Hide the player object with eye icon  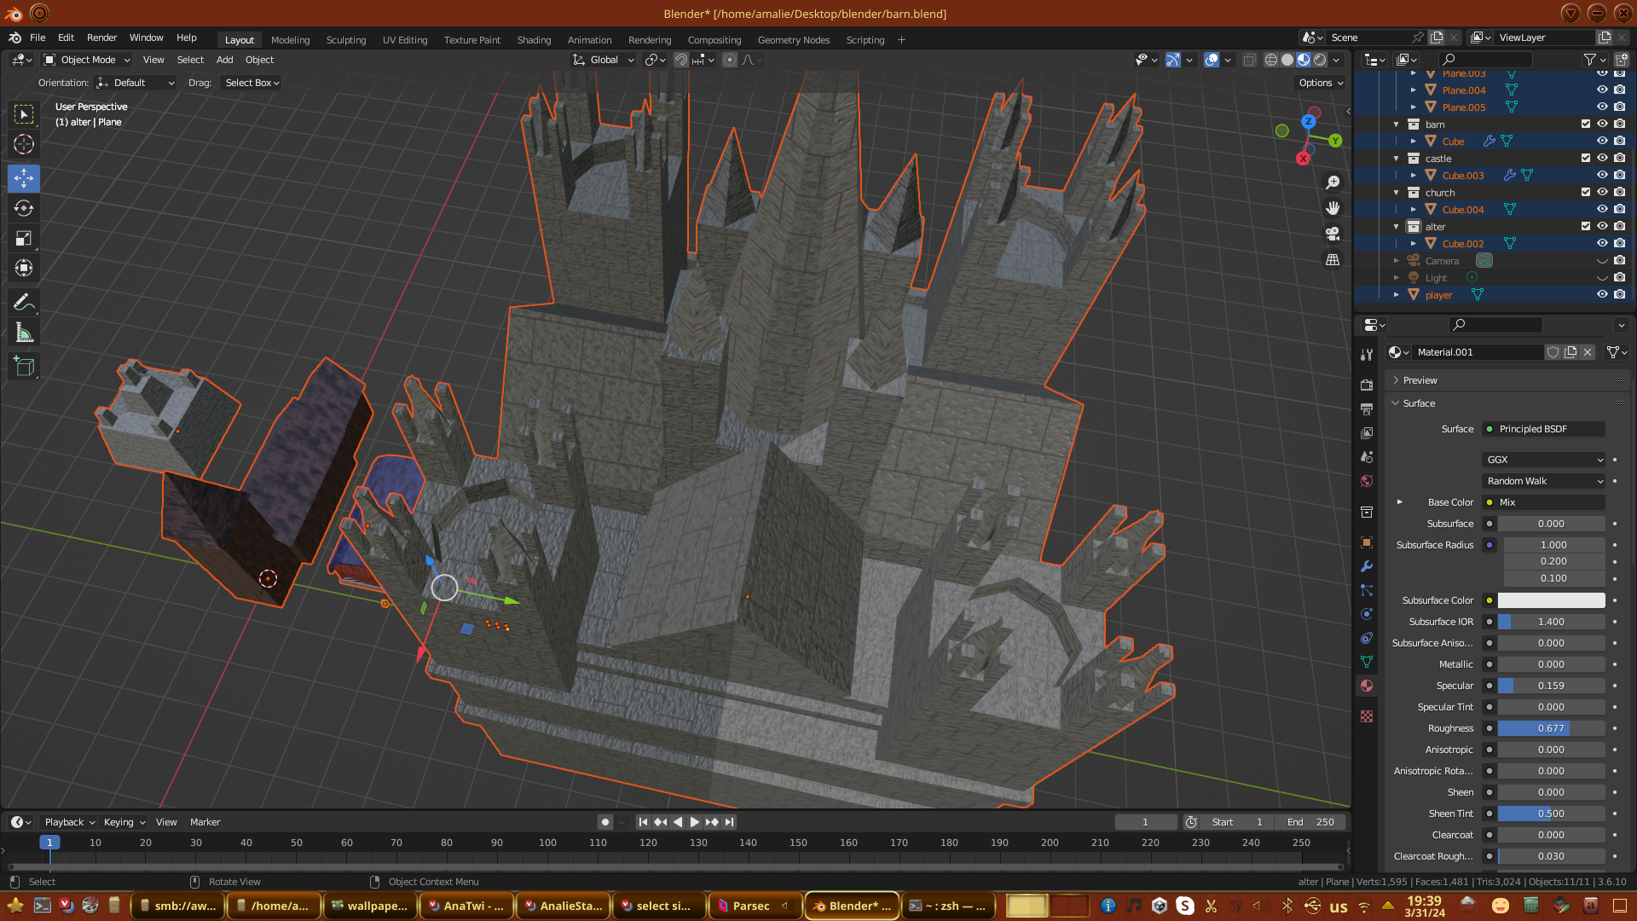1602,295
